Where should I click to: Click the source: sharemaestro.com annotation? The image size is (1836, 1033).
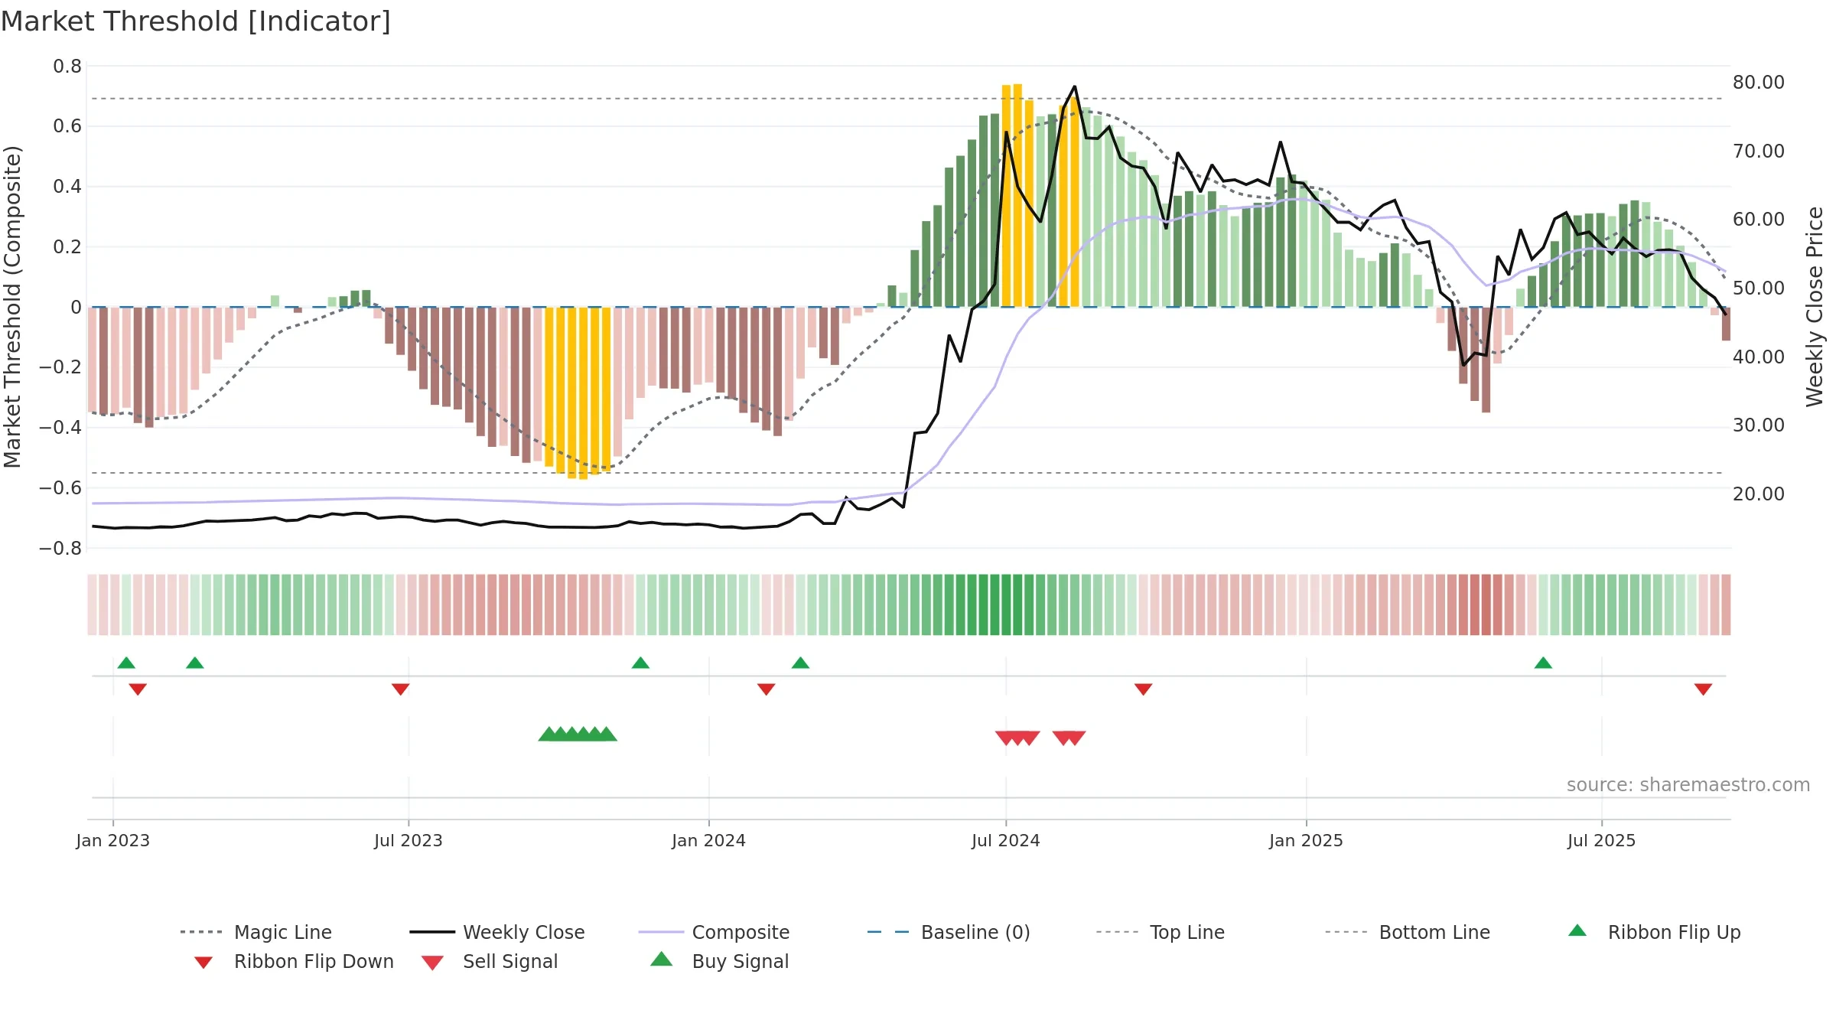coord(1688,784)
